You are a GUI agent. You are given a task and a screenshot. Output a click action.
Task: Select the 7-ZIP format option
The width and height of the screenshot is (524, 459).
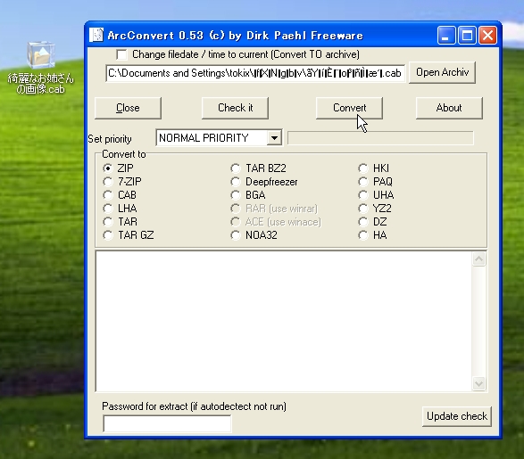pyautogui.click(x=108, y=182)
